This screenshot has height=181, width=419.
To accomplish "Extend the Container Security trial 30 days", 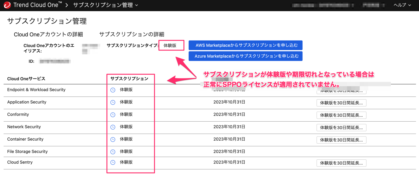I will click(x=341, y=140).
